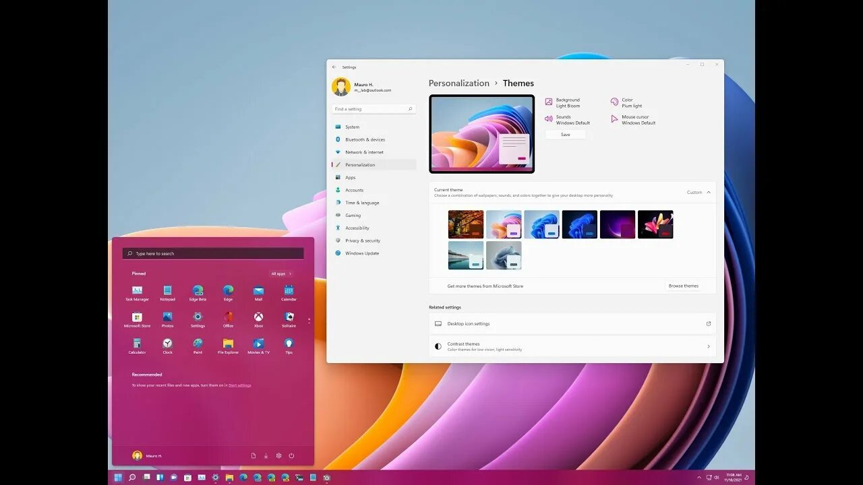Expand All apps list in Start
This screenshot has height=485, width=863.
pyautogui.click(x=281, y=273)
